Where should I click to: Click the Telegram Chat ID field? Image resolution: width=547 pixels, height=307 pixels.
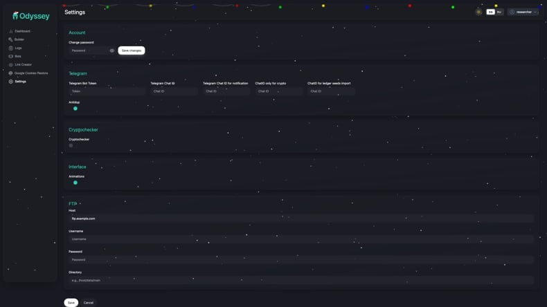click(x=174, y=91)
